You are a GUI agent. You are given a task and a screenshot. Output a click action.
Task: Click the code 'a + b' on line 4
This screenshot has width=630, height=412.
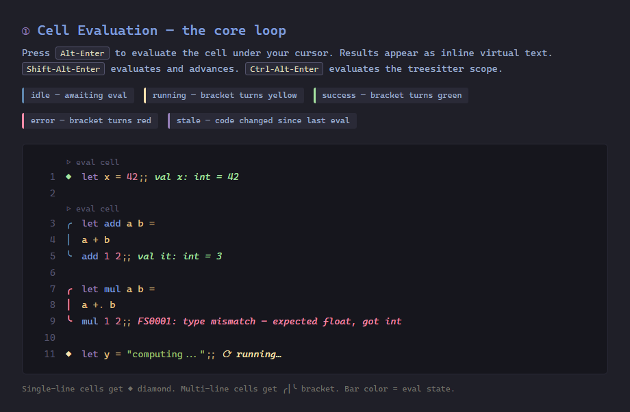(96, 240)
